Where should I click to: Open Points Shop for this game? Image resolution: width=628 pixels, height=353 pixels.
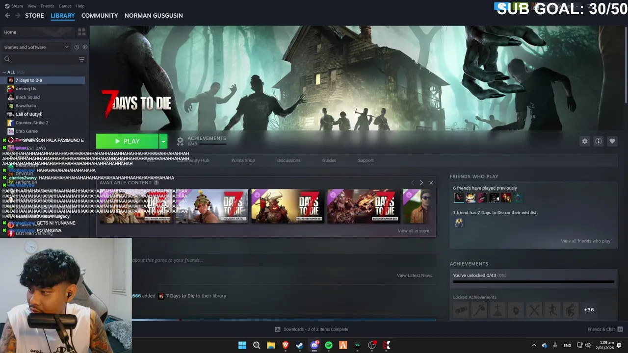click(243, 160)
